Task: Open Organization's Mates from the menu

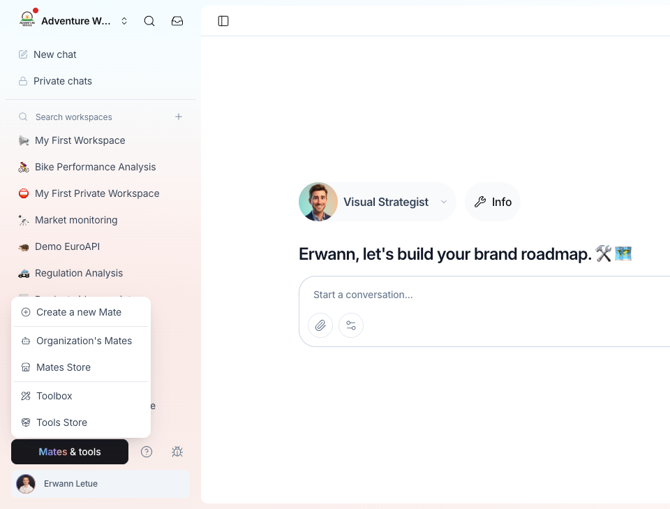Action: (x=81, y=341)
